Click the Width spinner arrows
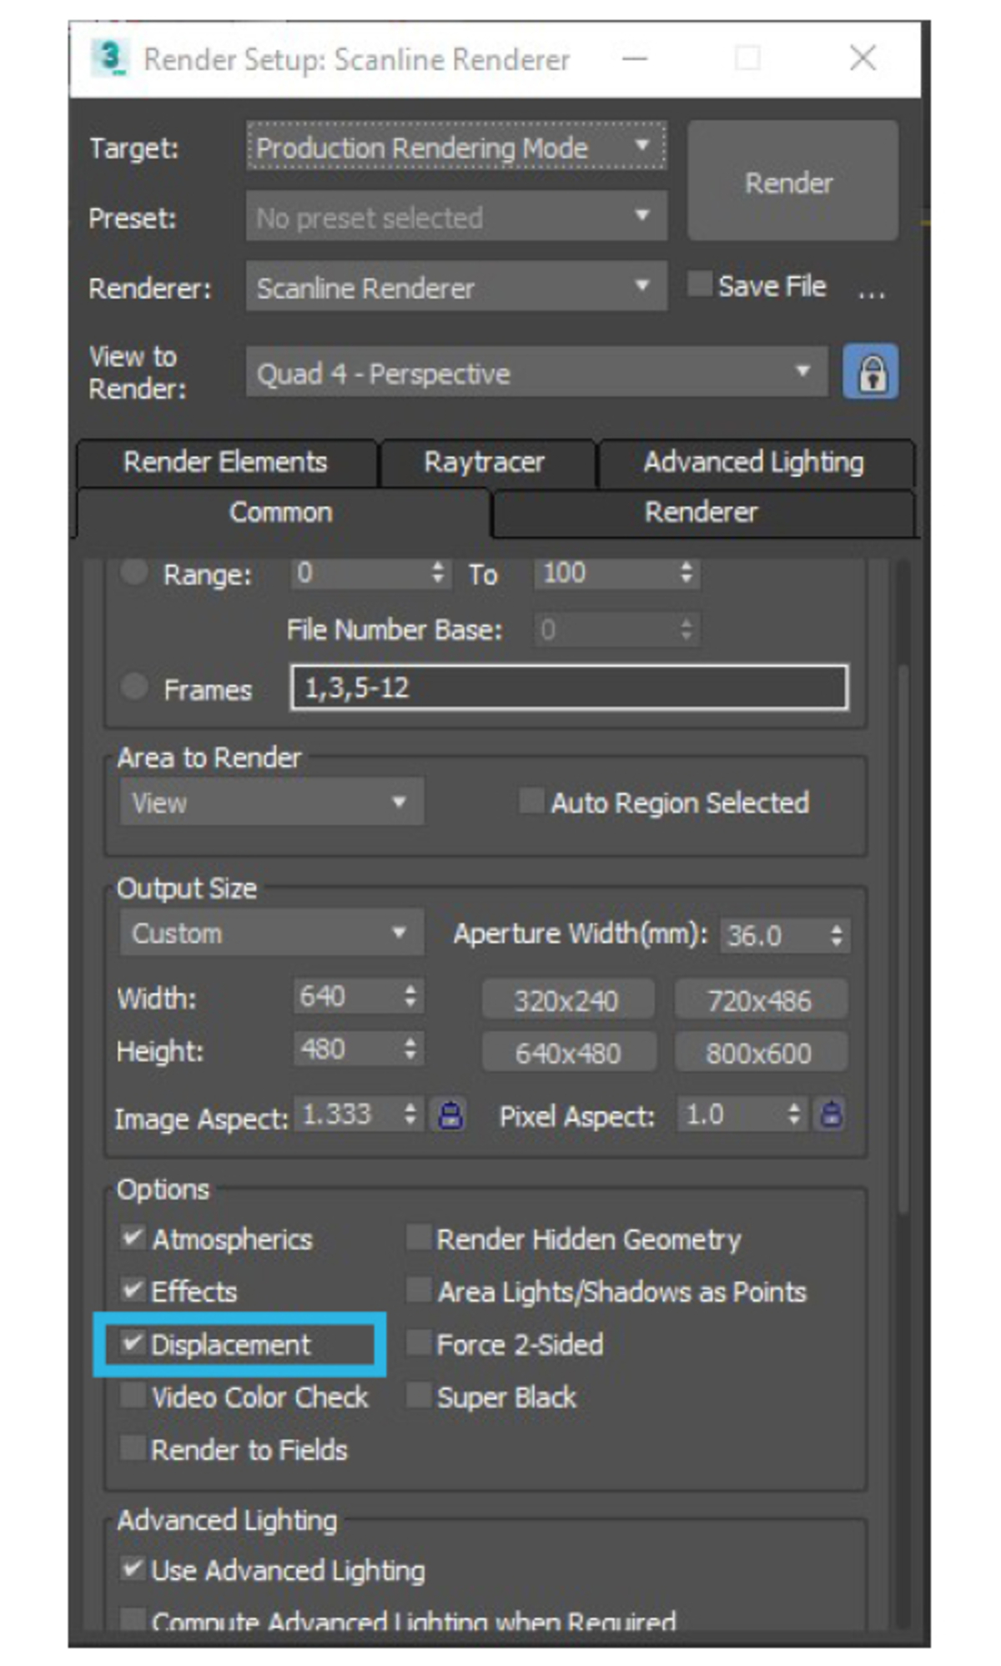 click(x=410, y=997)
